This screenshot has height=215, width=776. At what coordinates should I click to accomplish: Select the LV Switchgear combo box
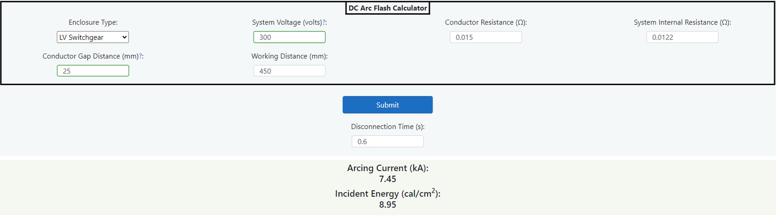(x=92, y=37)
